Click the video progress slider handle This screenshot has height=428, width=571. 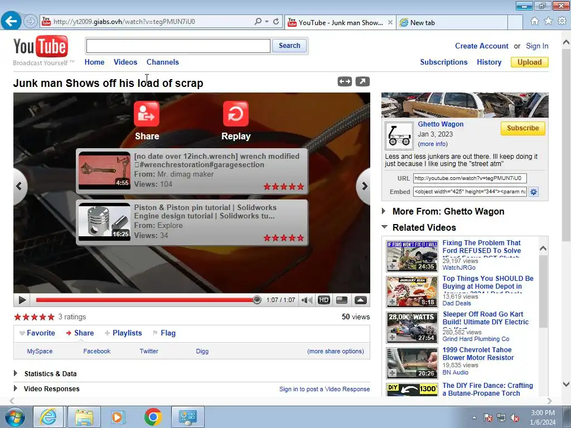click(257, 300)
